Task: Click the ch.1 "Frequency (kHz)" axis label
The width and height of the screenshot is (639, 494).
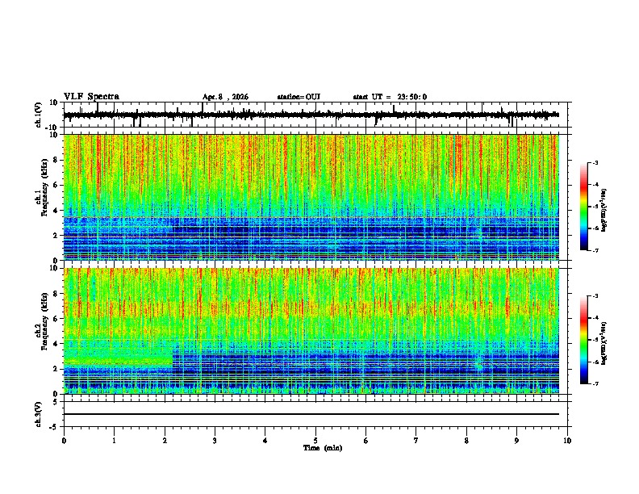Action: (x=44, y=187)
